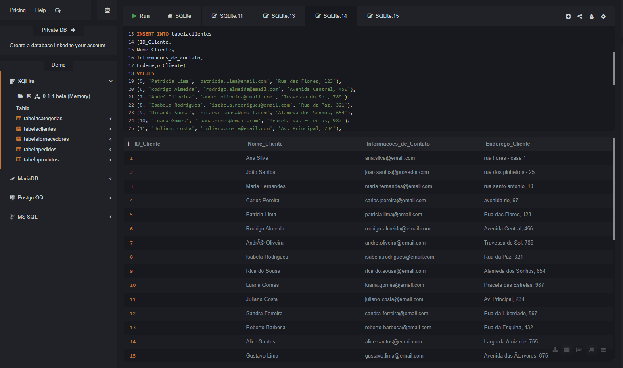Select tabelaclientes in the table list

40,129
